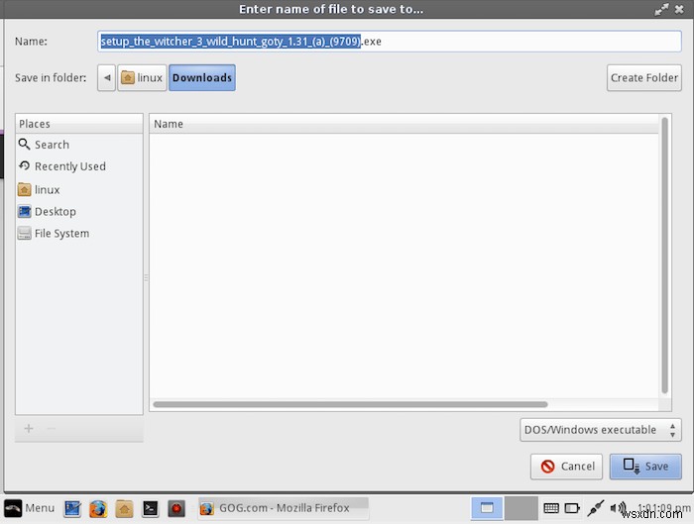Viewport: 694px width, 524px height.
Task: Open the battery status tray icon
Action: click(x=572, y=508)
